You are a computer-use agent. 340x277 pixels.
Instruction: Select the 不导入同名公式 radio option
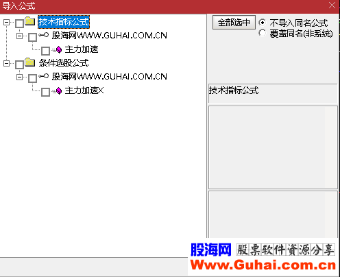click(263, 23)
